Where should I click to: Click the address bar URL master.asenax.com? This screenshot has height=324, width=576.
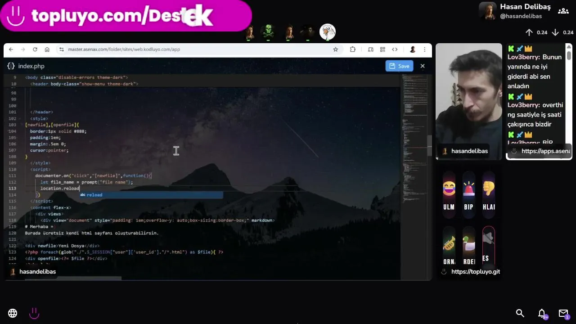coord(124,49)
